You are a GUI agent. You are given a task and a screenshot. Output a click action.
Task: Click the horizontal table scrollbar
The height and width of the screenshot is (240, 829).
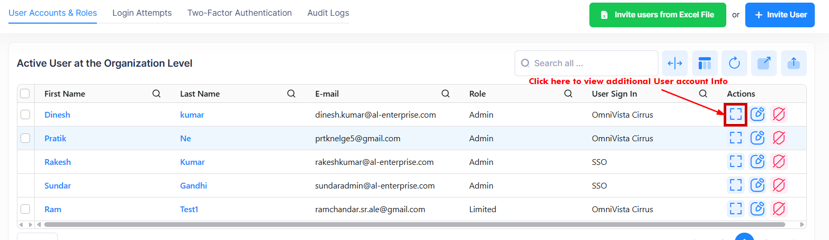click(x=414, y=224)
